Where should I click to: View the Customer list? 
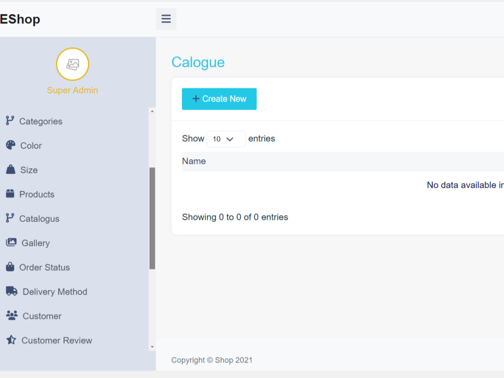(42, 317)
